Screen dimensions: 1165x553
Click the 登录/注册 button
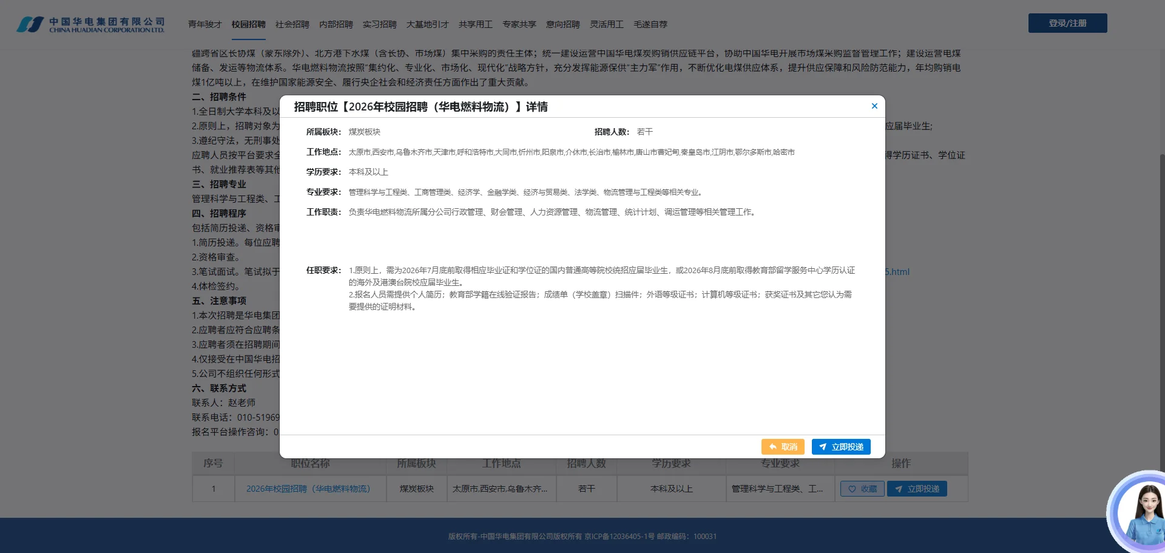point(1067,22)
